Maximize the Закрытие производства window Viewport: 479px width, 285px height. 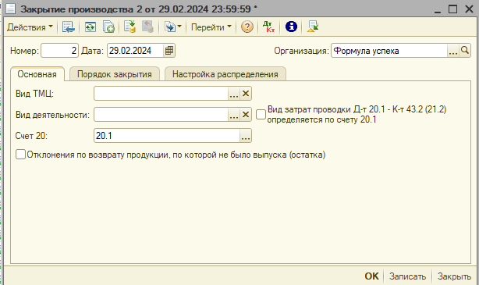pyautogui.click(x=452, y=9)
